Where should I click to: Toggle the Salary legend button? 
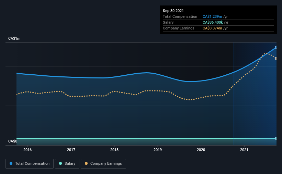click(x=67, y=164)
